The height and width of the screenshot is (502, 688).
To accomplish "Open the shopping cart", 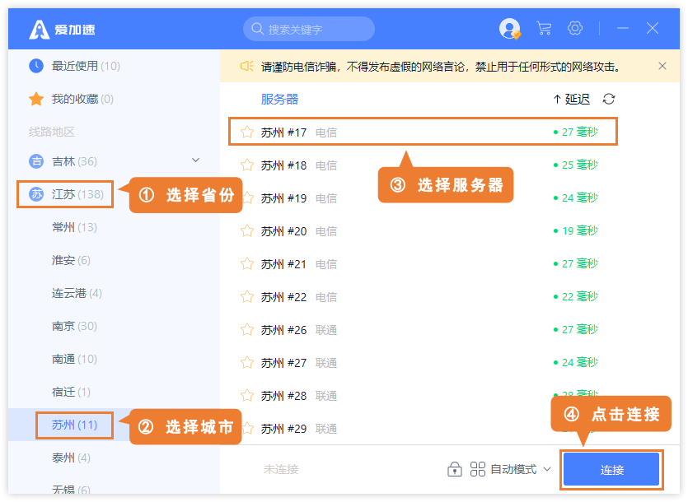I will [x=544, y=29].
